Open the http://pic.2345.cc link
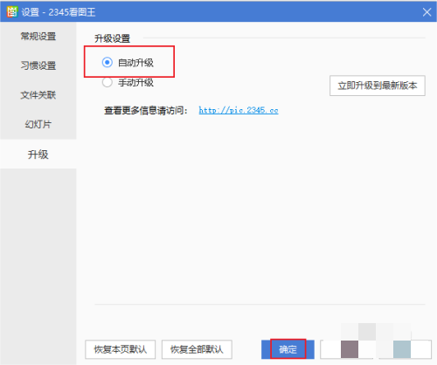This screenshot has width=437, height=365. pyautogui.click(x=239, y=110)
